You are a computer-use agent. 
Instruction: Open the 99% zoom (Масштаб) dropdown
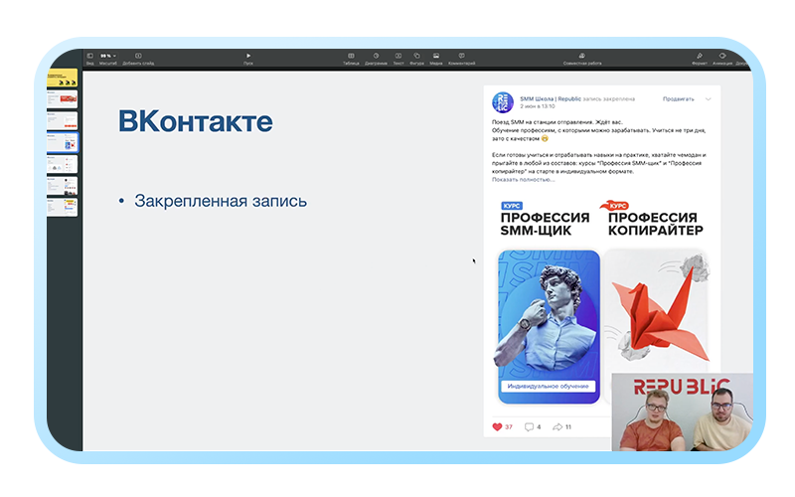click(x=108, y=59)
